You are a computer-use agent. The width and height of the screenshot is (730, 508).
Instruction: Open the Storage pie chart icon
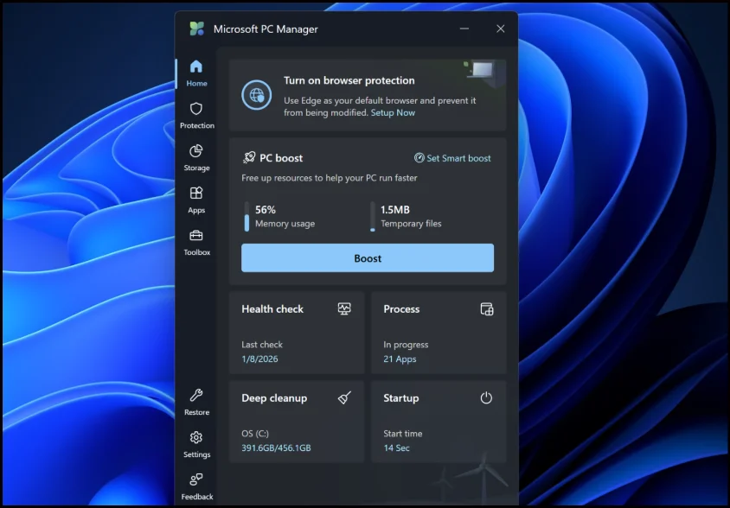click(x=196, y=151)
